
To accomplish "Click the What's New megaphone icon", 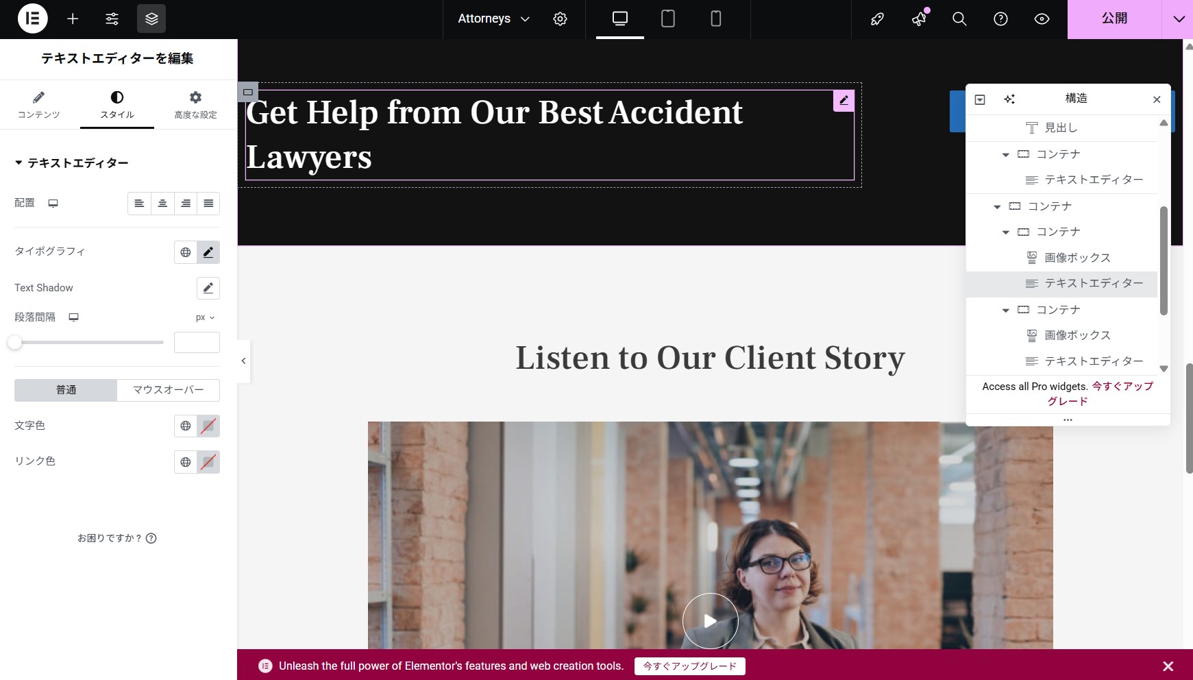I will (x=919, y=19).
